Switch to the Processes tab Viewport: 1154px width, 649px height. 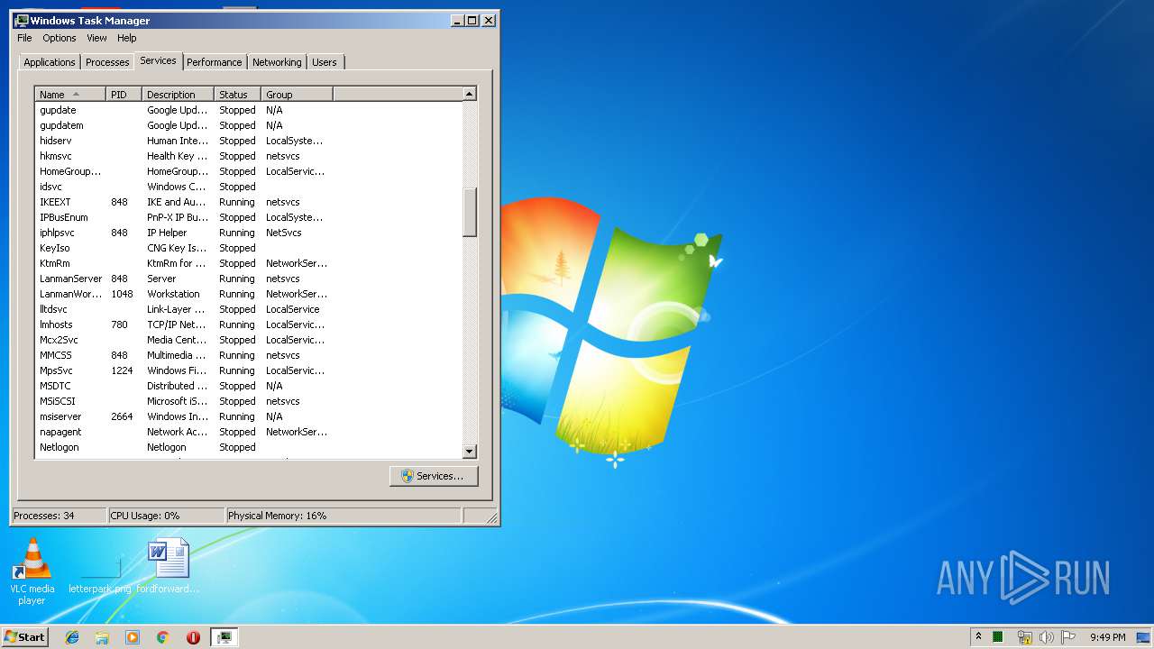coord(107,62)
